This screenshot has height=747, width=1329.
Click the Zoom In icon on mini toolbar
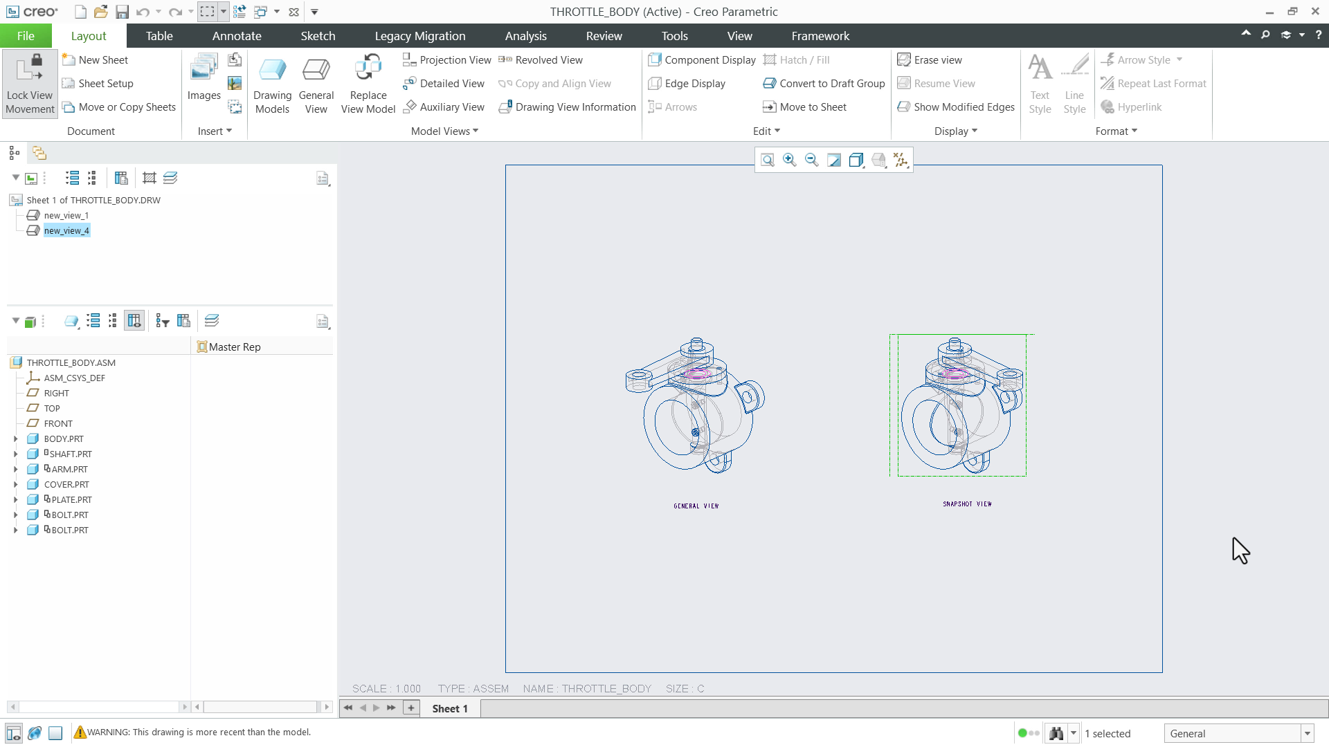pos(789,160)
